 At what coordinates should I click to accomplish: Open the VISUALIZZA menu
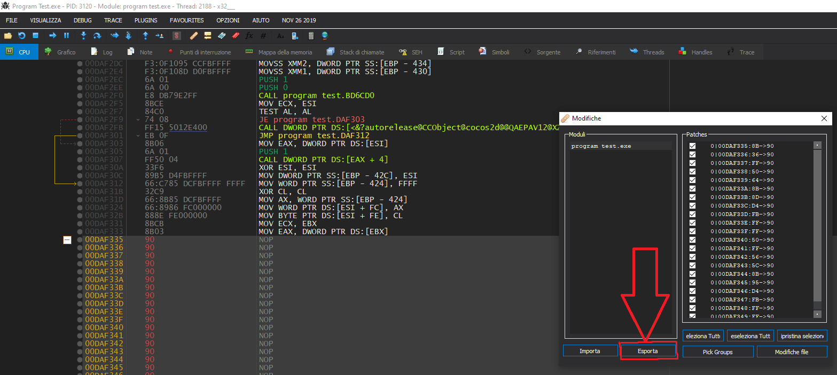tap(45, 20)
